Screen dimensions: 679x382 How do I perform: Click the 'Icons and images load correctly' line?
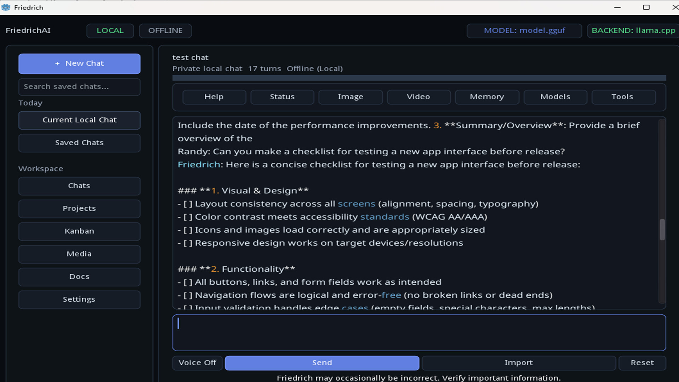pyautogui.click(x=331, y=230)
